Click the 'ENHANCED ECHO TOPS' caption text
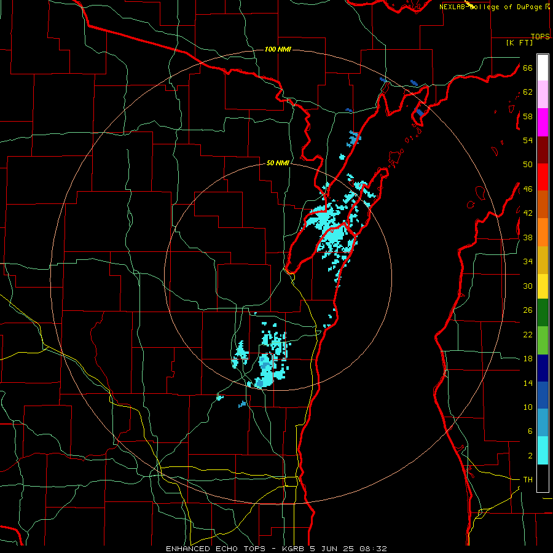The image size is (553, 553). [216, 549]
